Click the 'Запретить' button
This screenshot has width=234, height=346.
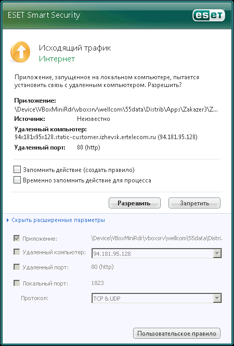[194, 203]
